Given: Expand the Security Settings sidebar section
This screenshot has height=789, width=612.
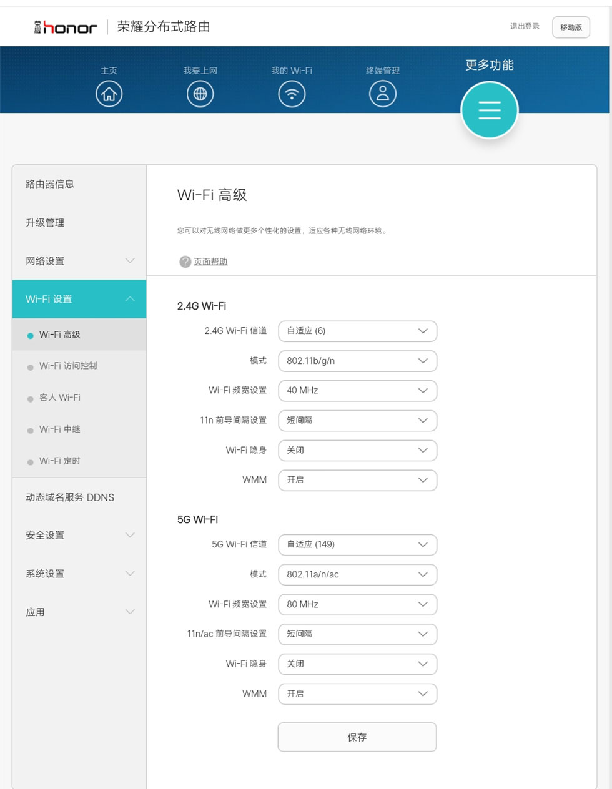Looking at the screenshot, I should (79, 535).
